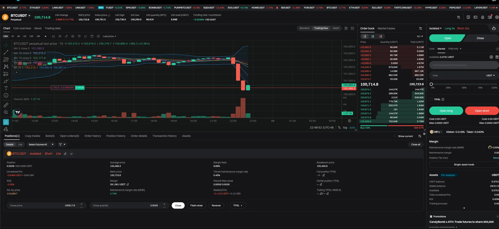Click the Reverse position button
The width and height of the screenshot is (499, 229).
pos(216,206)
